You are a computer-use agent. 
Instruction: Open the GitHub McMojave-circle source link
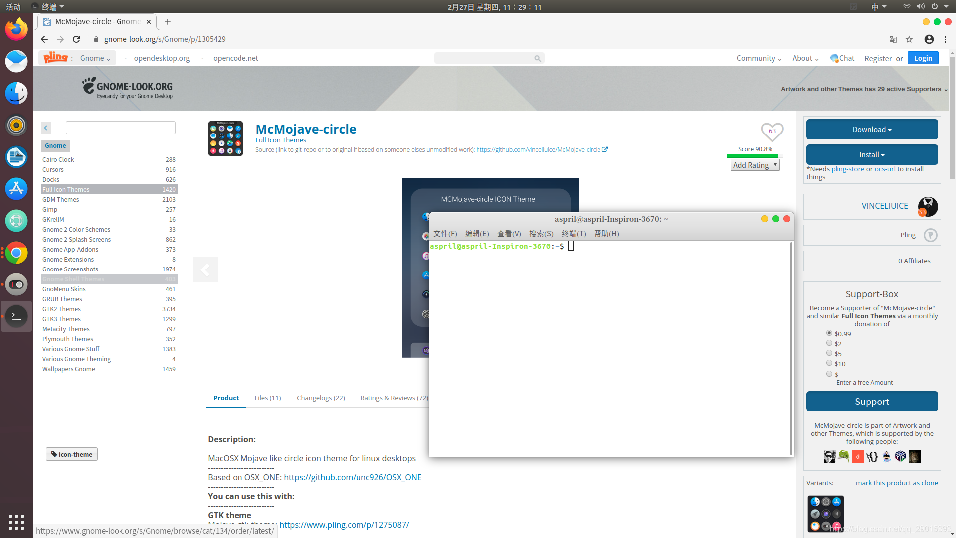click(538, 150)
